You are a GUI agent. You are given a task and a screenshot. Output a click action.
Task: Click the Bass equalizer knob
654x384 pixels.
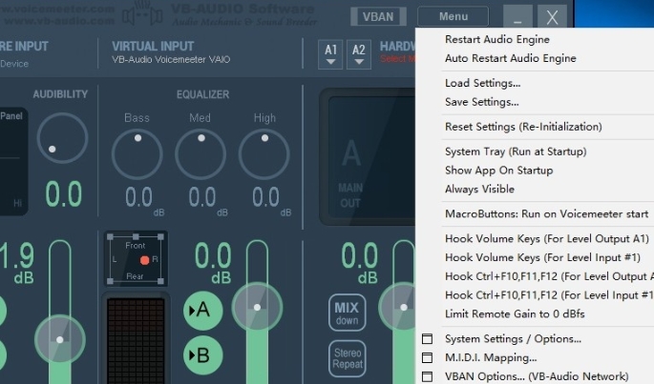[137, 154]
